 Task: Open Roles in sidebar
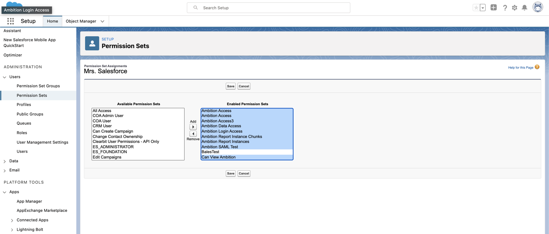(22, 133)
